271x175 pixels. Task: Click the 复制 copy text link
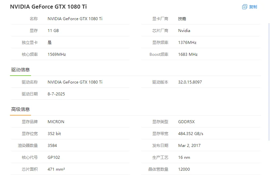pyautogui.click(x=253, y=7)
